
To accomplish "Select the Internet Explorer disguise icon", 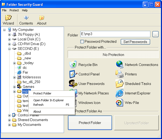I will coord(119,93).
